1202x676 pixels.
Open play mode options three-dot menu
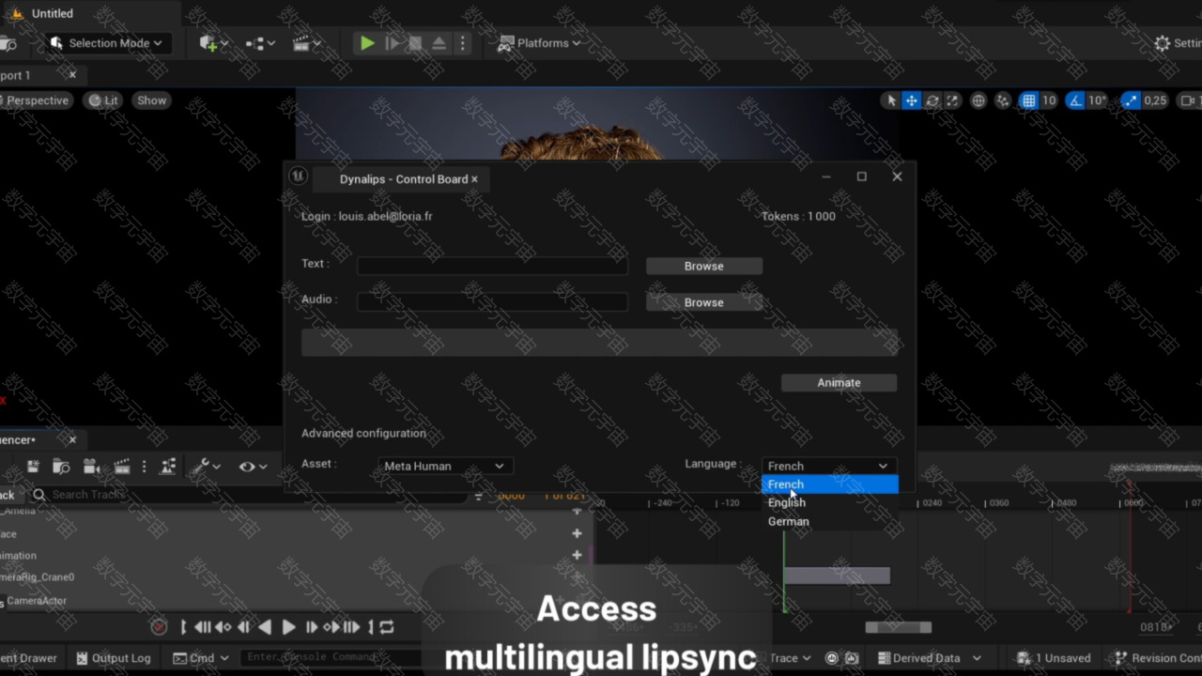point(462,43)
